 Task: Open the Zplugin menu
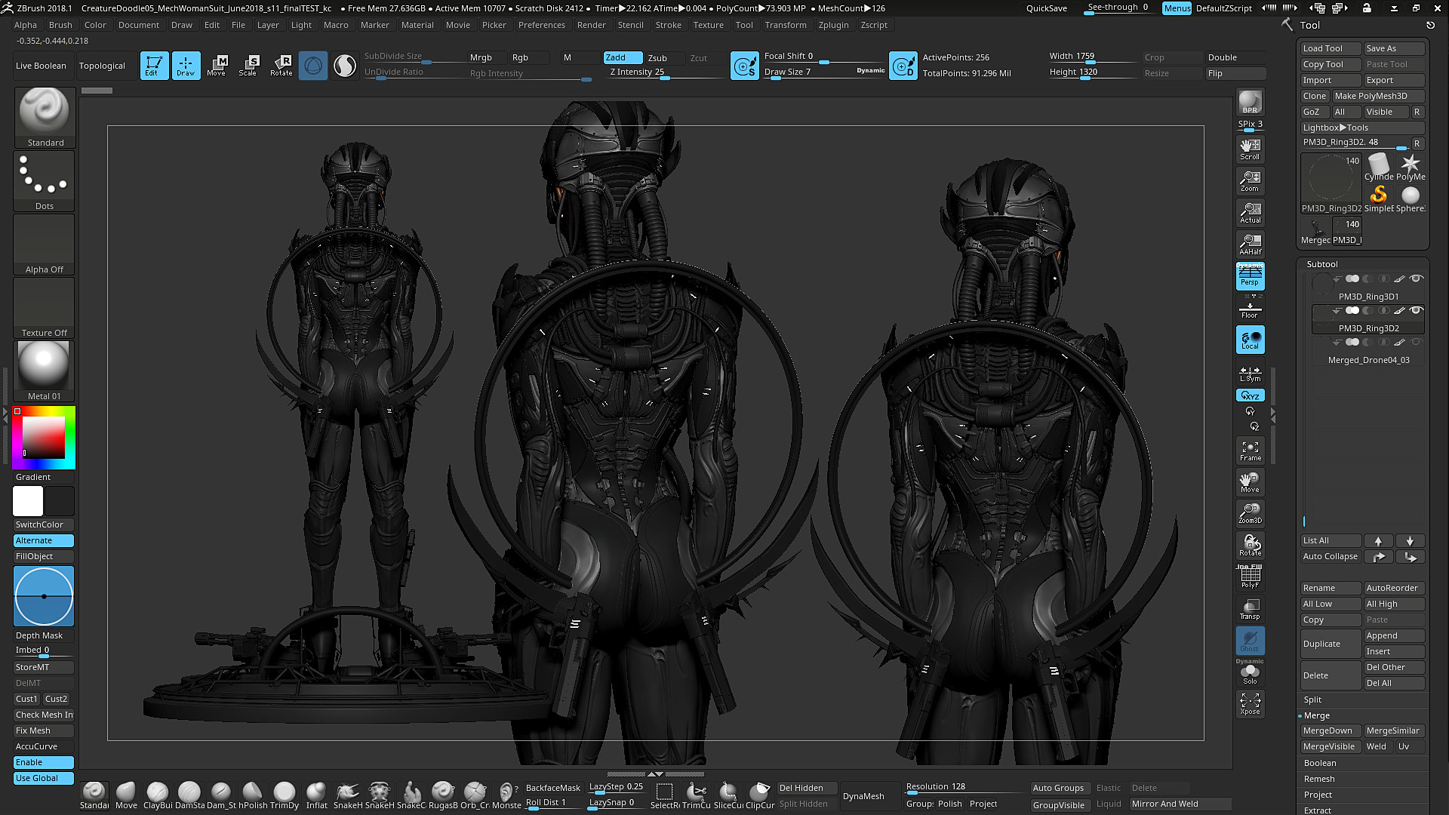834,25
